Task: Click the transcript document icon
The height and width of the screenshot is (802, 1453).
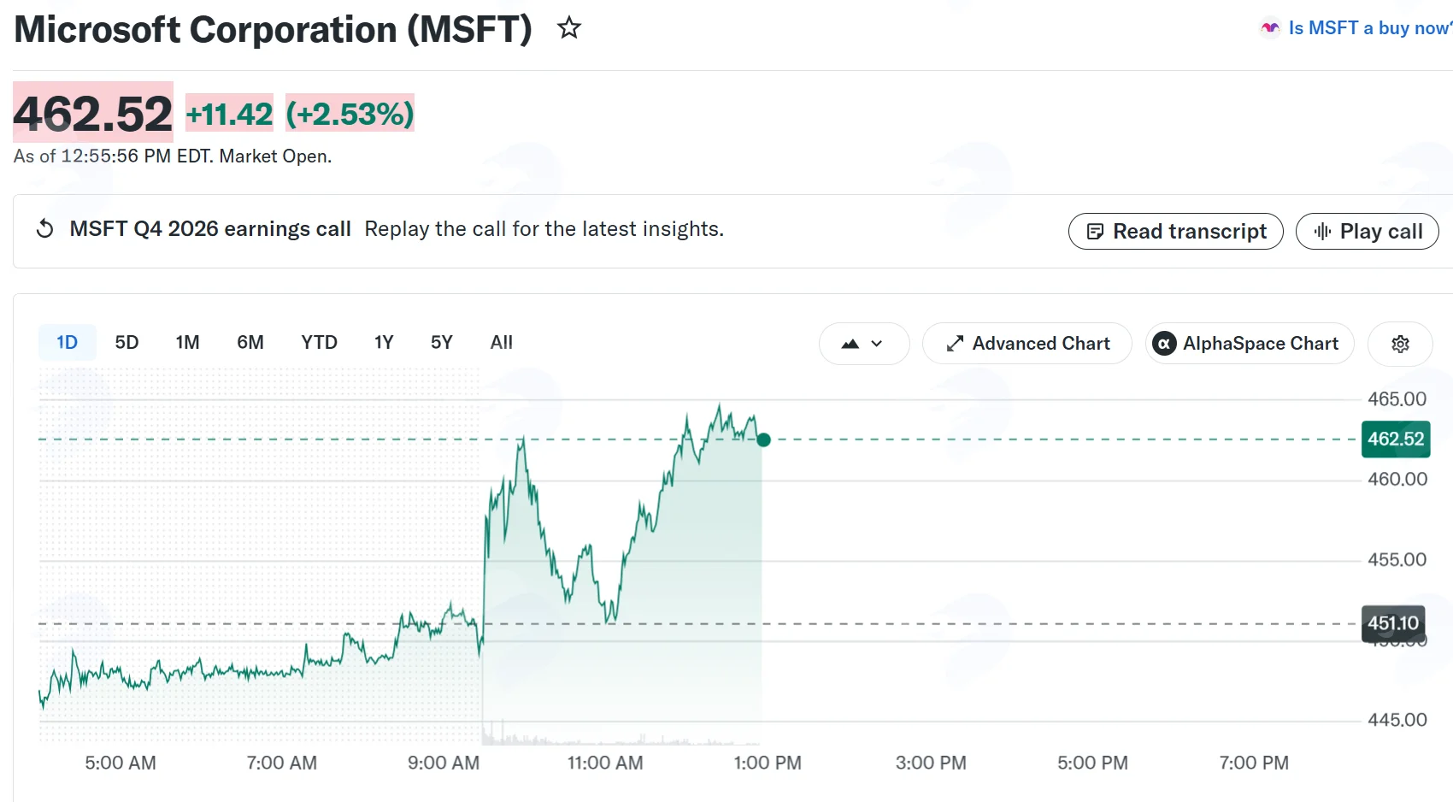Action: point(1095,232)
